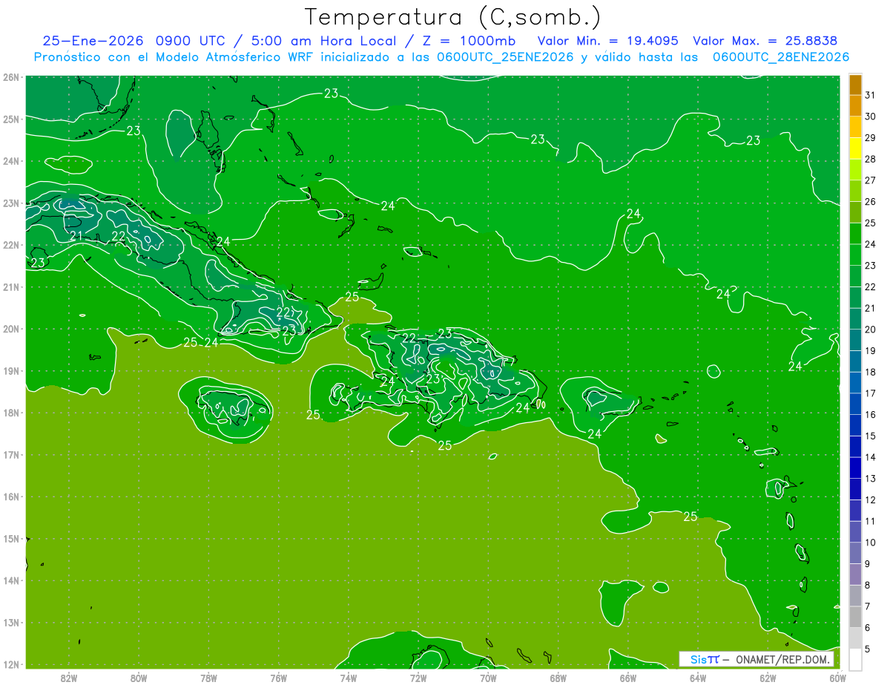Viewport: 890px width, 688px height.
Task: Click legend value "17"
Action: pos(870,393)
